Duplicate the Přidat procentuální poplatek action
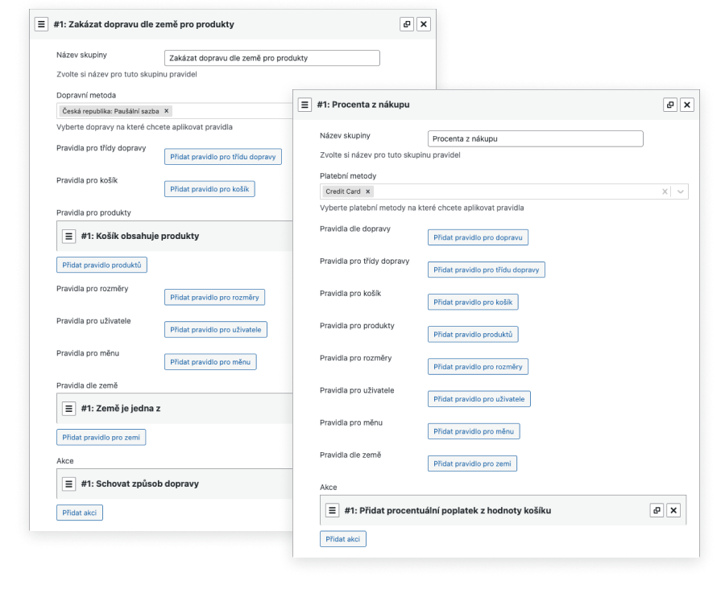Screen dimensions: 725x589 coord(657,510)
